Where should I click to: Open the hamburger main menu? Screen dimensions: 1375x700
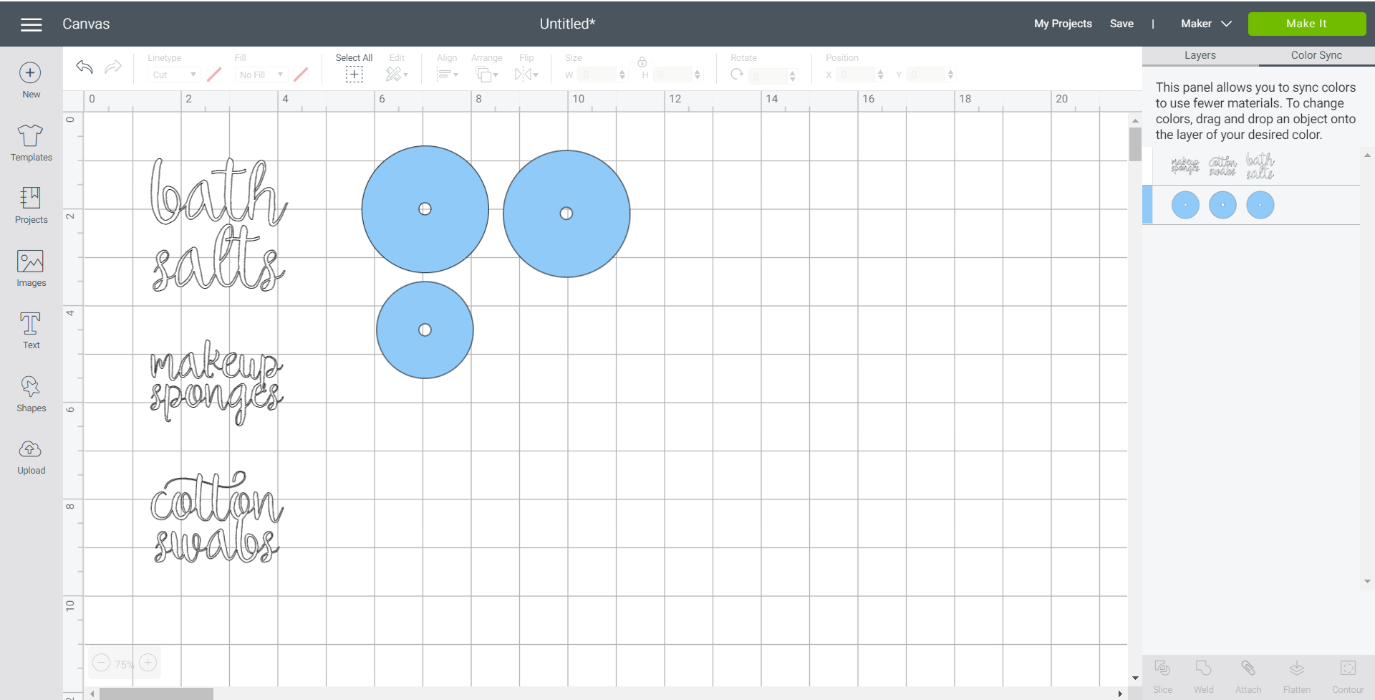tap(32, 24)
